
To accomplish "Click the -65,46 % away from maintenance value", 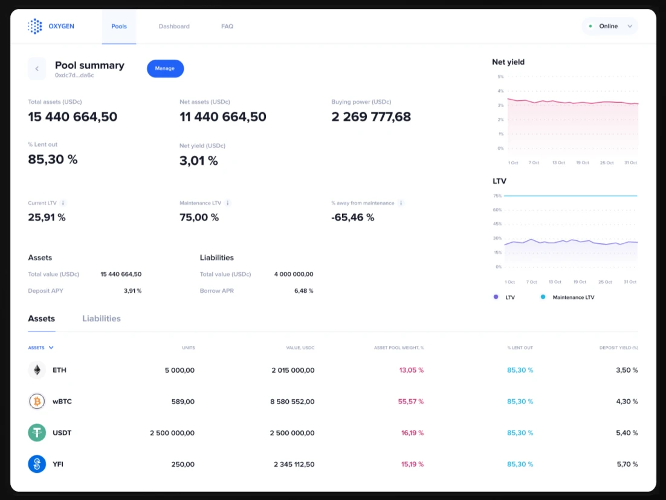I will pyautogui.click(x=353, y=218).
